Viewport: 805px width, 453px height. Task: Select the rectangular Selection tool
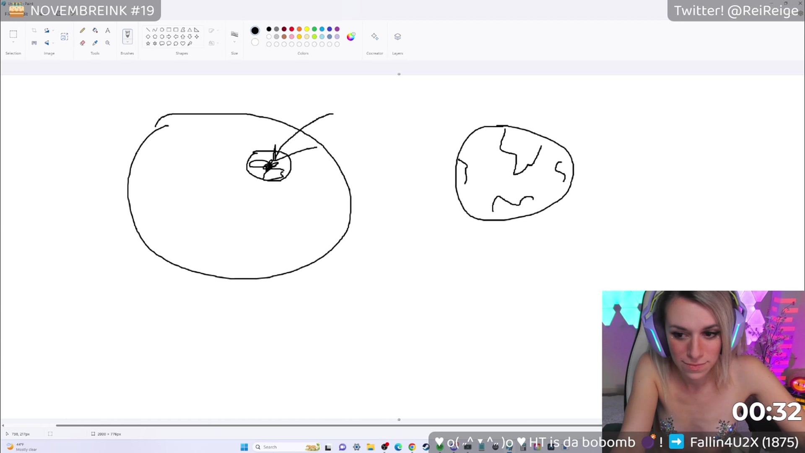pos(13,34)
